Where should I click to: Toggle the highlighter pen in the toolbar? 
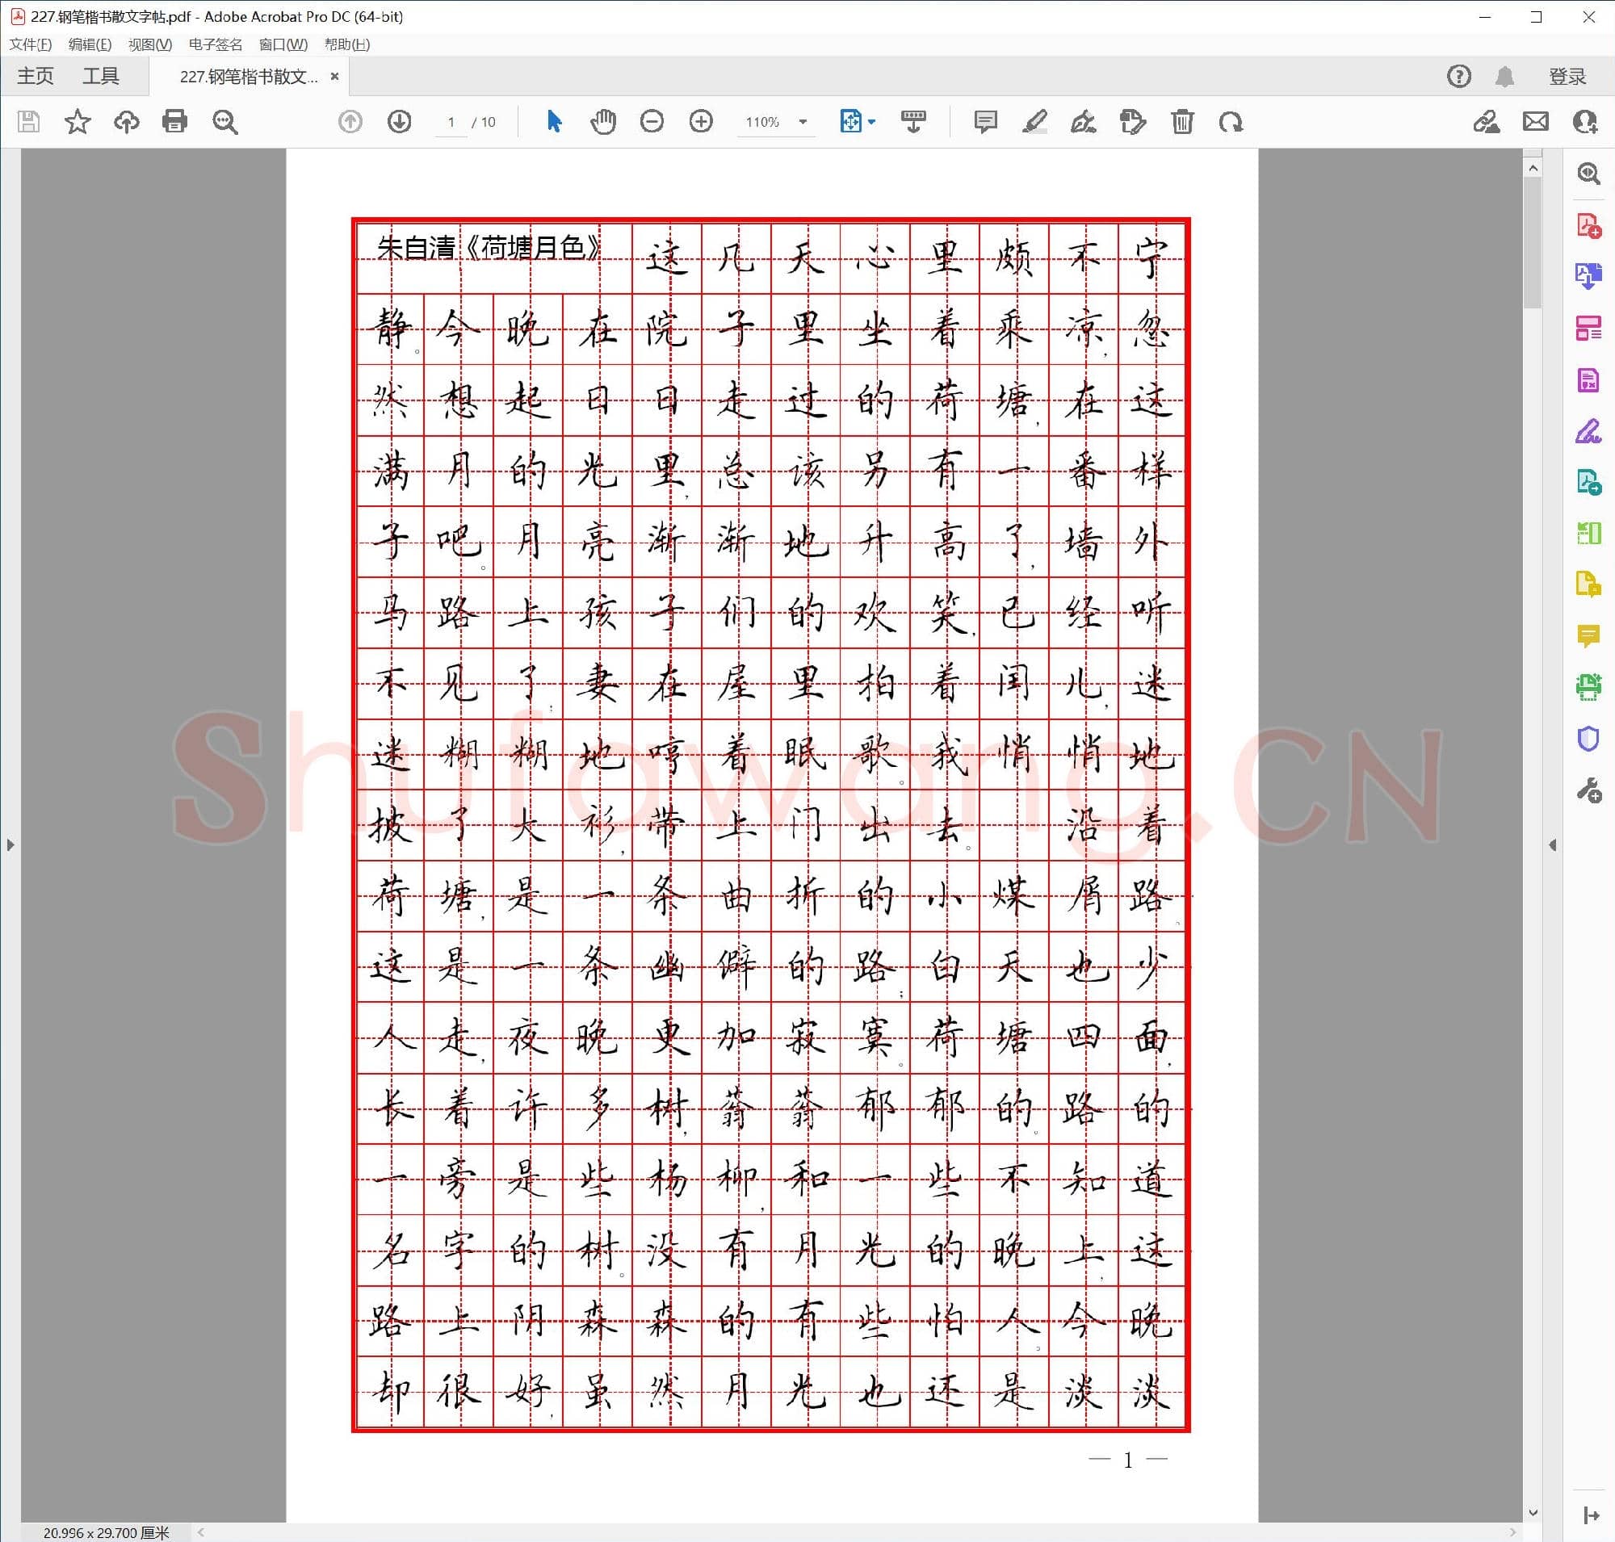tap(1035, 122)
